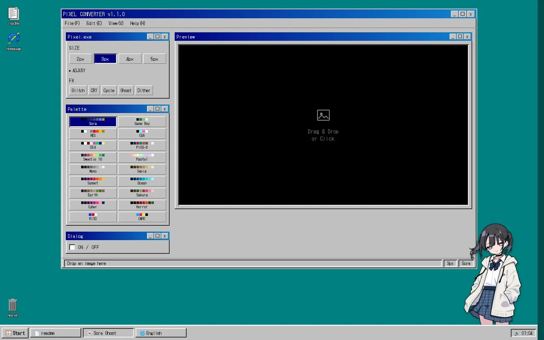Open the Edit(E) menu
Screen dimensions: 544x340
pos(94,23)
